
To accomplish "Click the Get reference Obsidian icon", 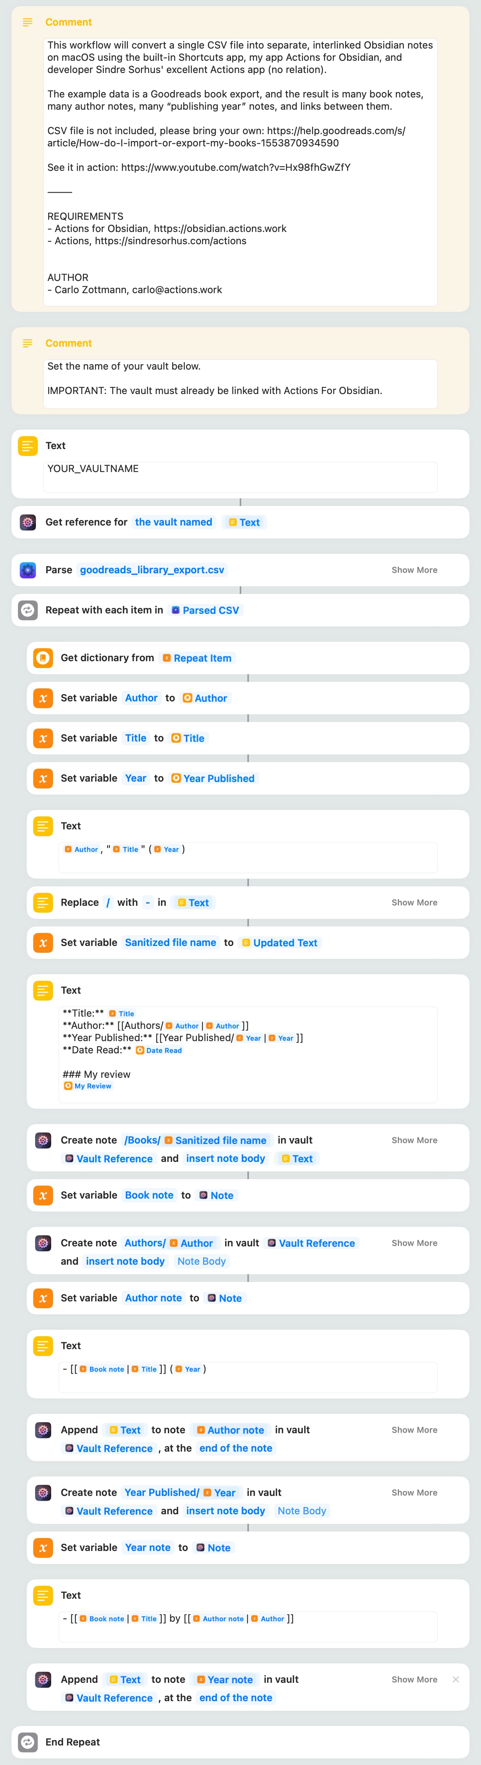I will tap(27, 522).
